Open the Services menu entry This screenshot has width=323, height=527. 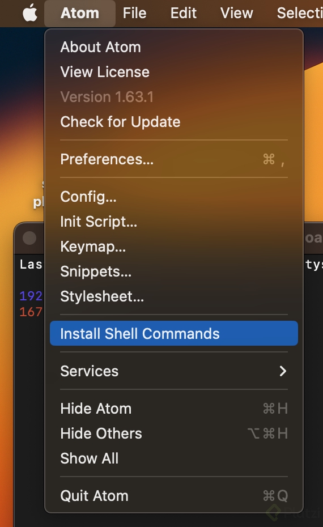click(x=174, y=371)
